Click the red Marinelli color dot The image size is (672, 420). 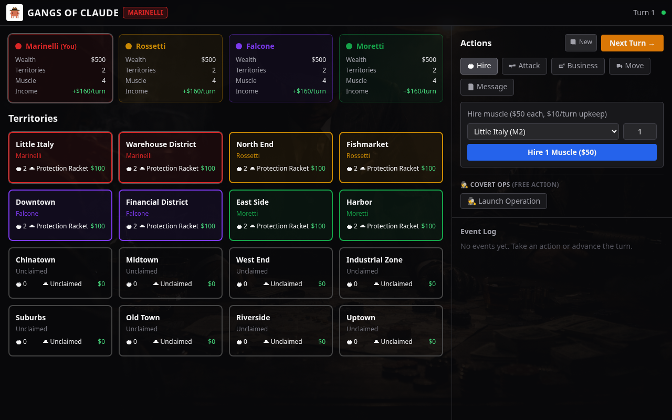pos(18,46)
